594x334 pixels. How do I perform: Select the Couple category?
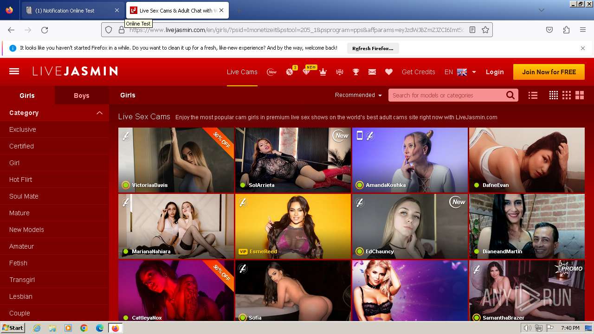[x=19, y=313]
